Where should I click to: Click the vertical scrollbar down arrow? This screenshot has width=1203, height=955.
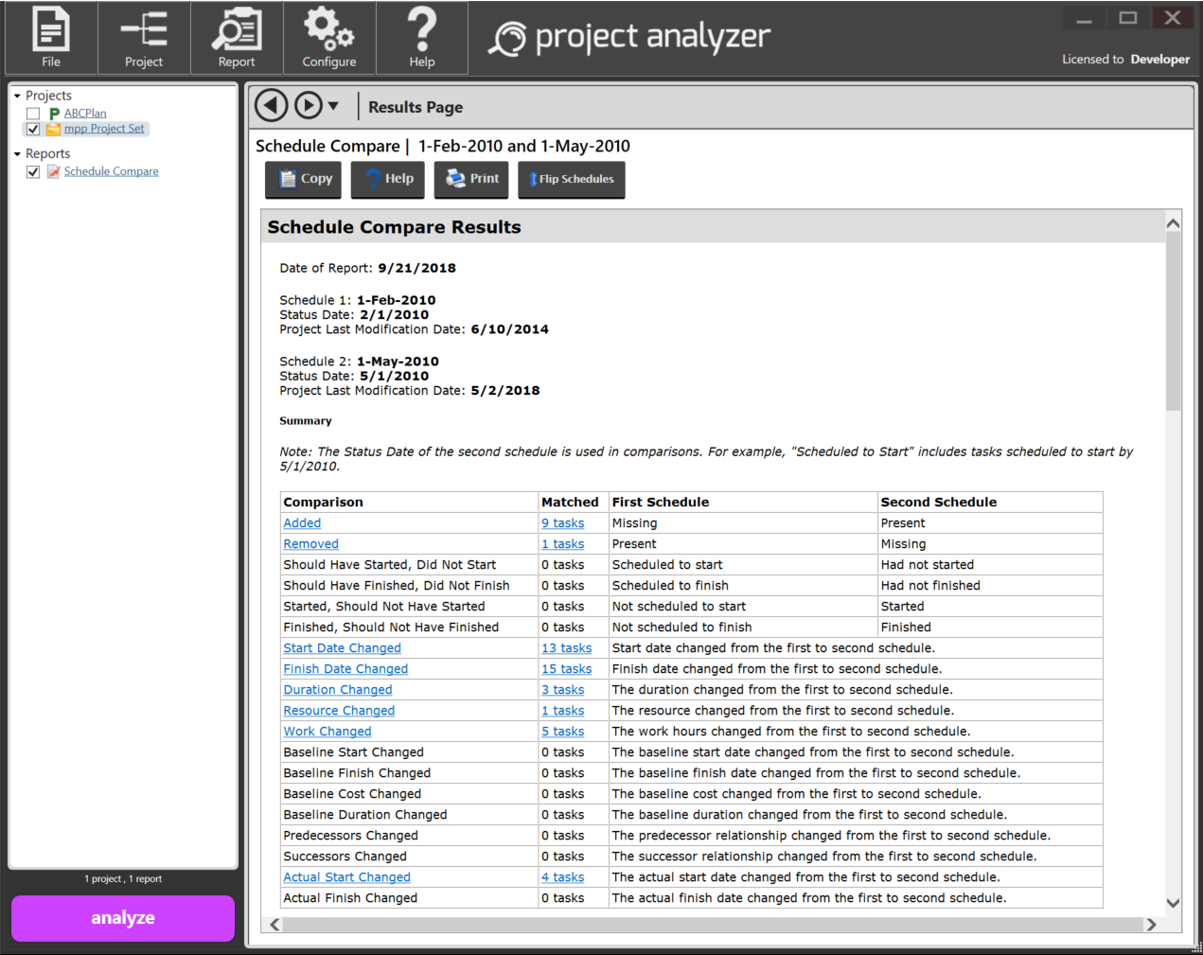(1173, 903)
